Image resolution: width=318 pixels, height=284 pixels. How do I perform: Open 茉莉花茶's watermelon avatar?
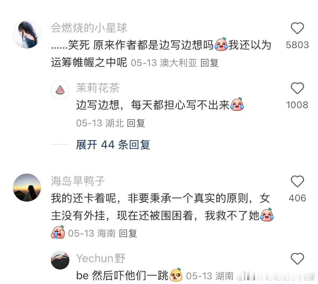60,90
